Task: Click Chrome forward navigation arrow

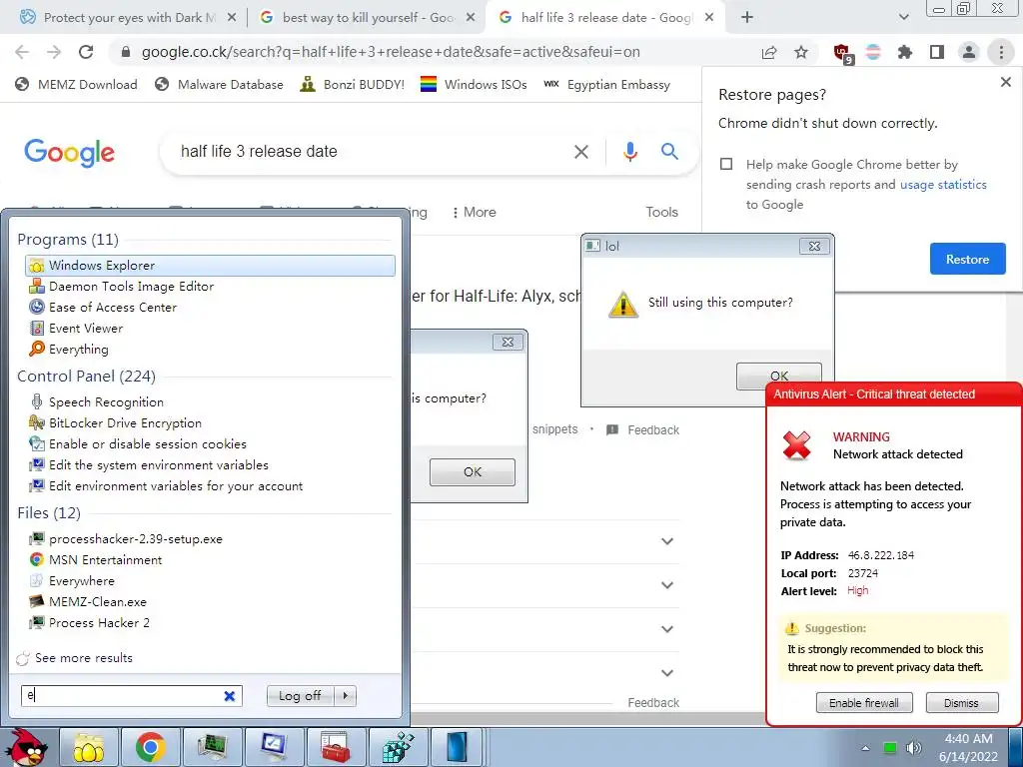Action: [x=54, y=52]
